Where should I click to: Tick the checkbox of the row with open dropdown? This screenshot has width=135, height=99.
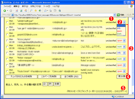(7, 22)
